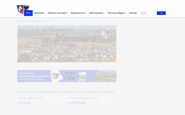Click the Herzlich Willkommen banner image
Image resolution: width=185 pixels, height=115 pixels.
tap(67, 44)
